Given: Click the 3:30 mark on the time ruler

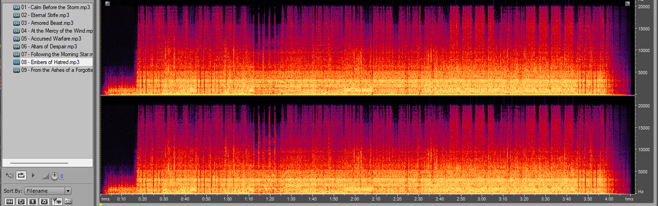Looking at the screenshot, I should [545, 199].
